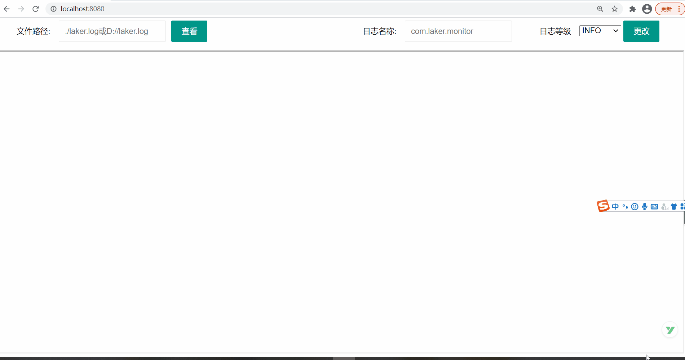The image size is (685, 360).
Task: Click the 更新 browser update button
Action: [667, 9]
